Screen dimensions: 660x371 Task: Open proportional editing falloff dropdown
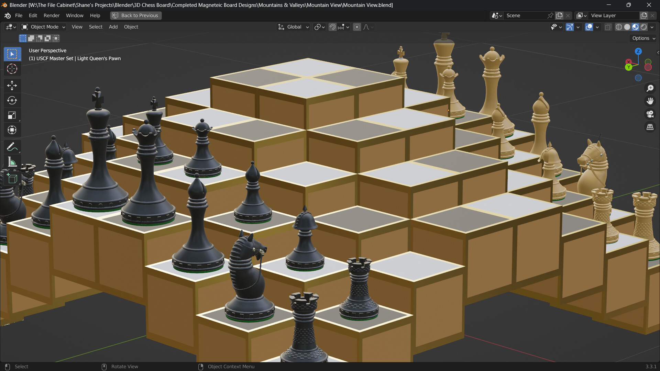(x=368, y=27)
